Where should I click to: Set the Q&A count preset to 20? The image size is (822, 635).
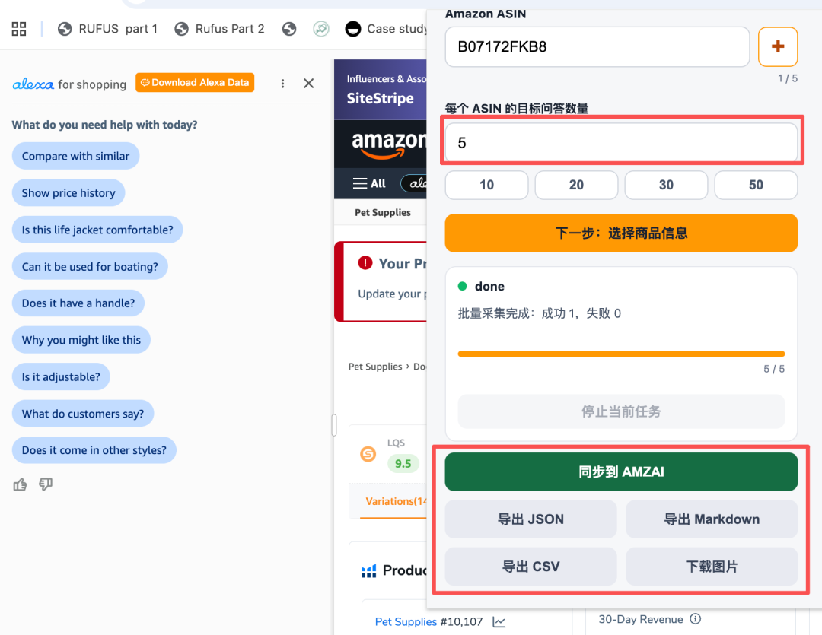[576, 185]
